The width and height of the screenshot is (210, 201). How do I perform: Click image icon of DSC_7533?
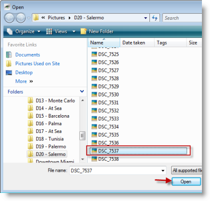point(94,119)
